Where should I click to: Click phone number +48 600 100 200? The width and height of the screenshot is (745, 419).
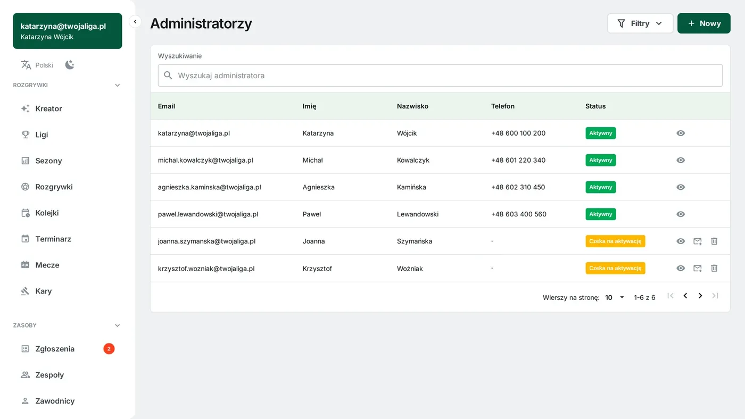point(518,133)
